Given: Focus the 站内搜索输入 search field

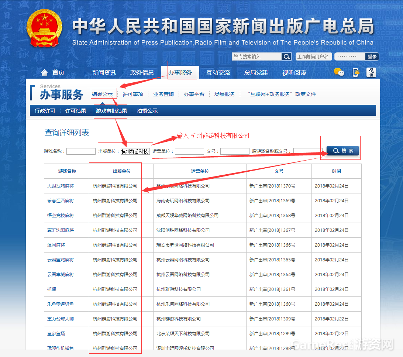Looking at the screenshot, I should [257, 56].
